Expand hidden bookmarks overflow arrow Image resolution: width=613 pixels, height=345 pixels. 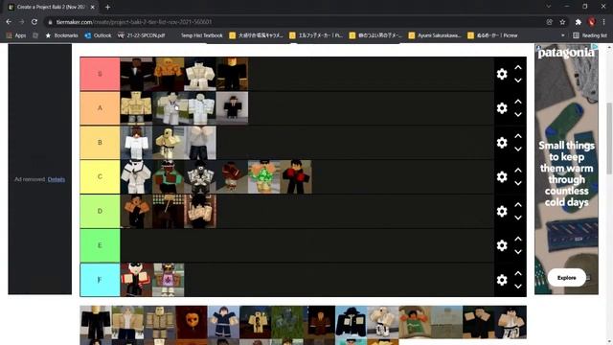562,35
